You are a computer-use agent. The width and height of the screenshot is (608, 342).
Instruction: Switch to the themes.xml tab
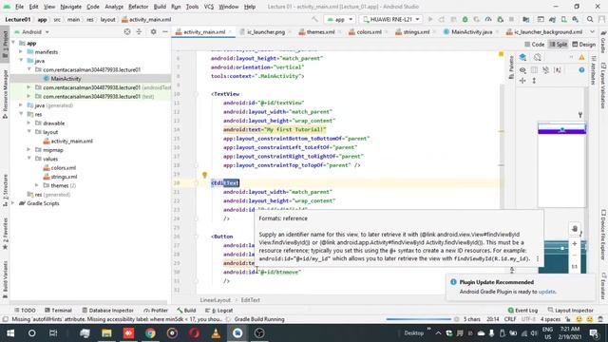317,31
